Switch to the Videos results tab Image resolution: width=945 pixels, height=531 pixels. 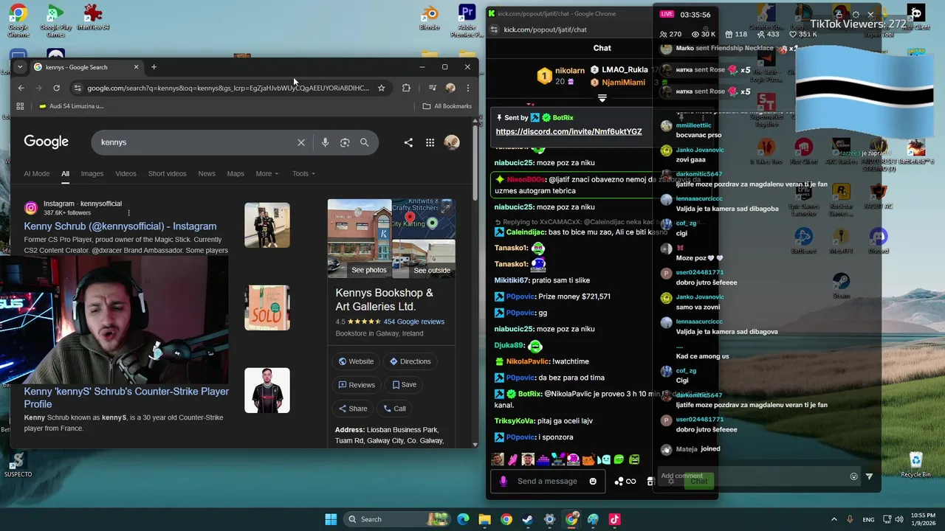[x=126, y=173]
